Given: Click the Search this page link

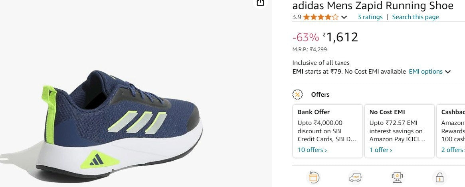Looking at the screenshot, I should (415, 17).
